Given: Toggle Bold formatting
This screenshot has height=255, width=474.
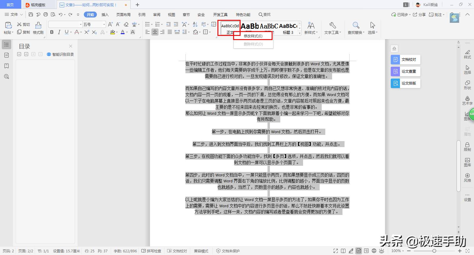Looking at the screenshot, I should pos(52,32).
